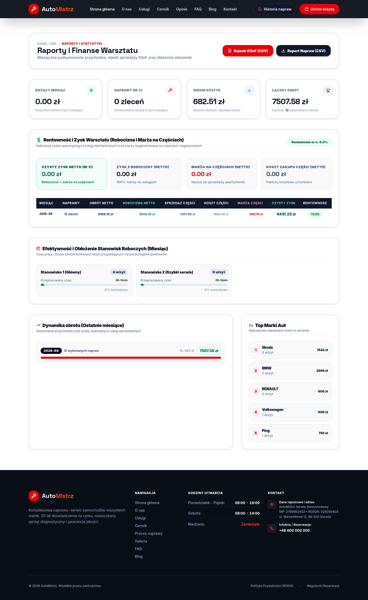Click the 7507.58 zł badge in Dynamika obrotu
368x600 pixels.
click(209, 351)
